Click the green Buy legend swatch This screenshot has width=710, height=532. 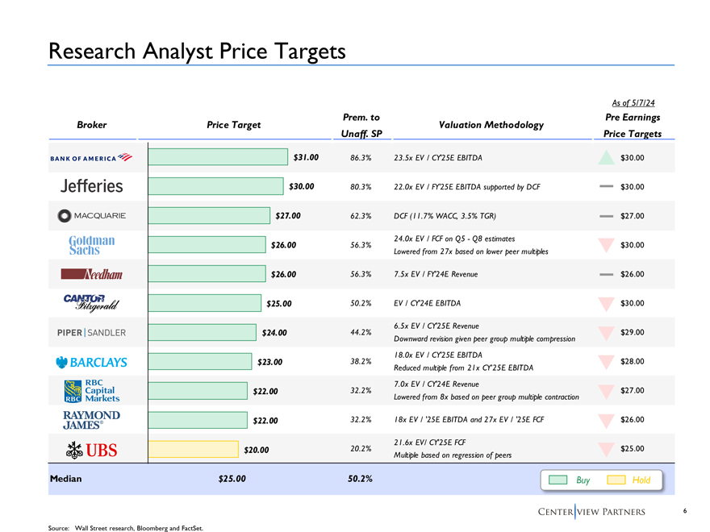pyautogui.click(x=558, y=480)
